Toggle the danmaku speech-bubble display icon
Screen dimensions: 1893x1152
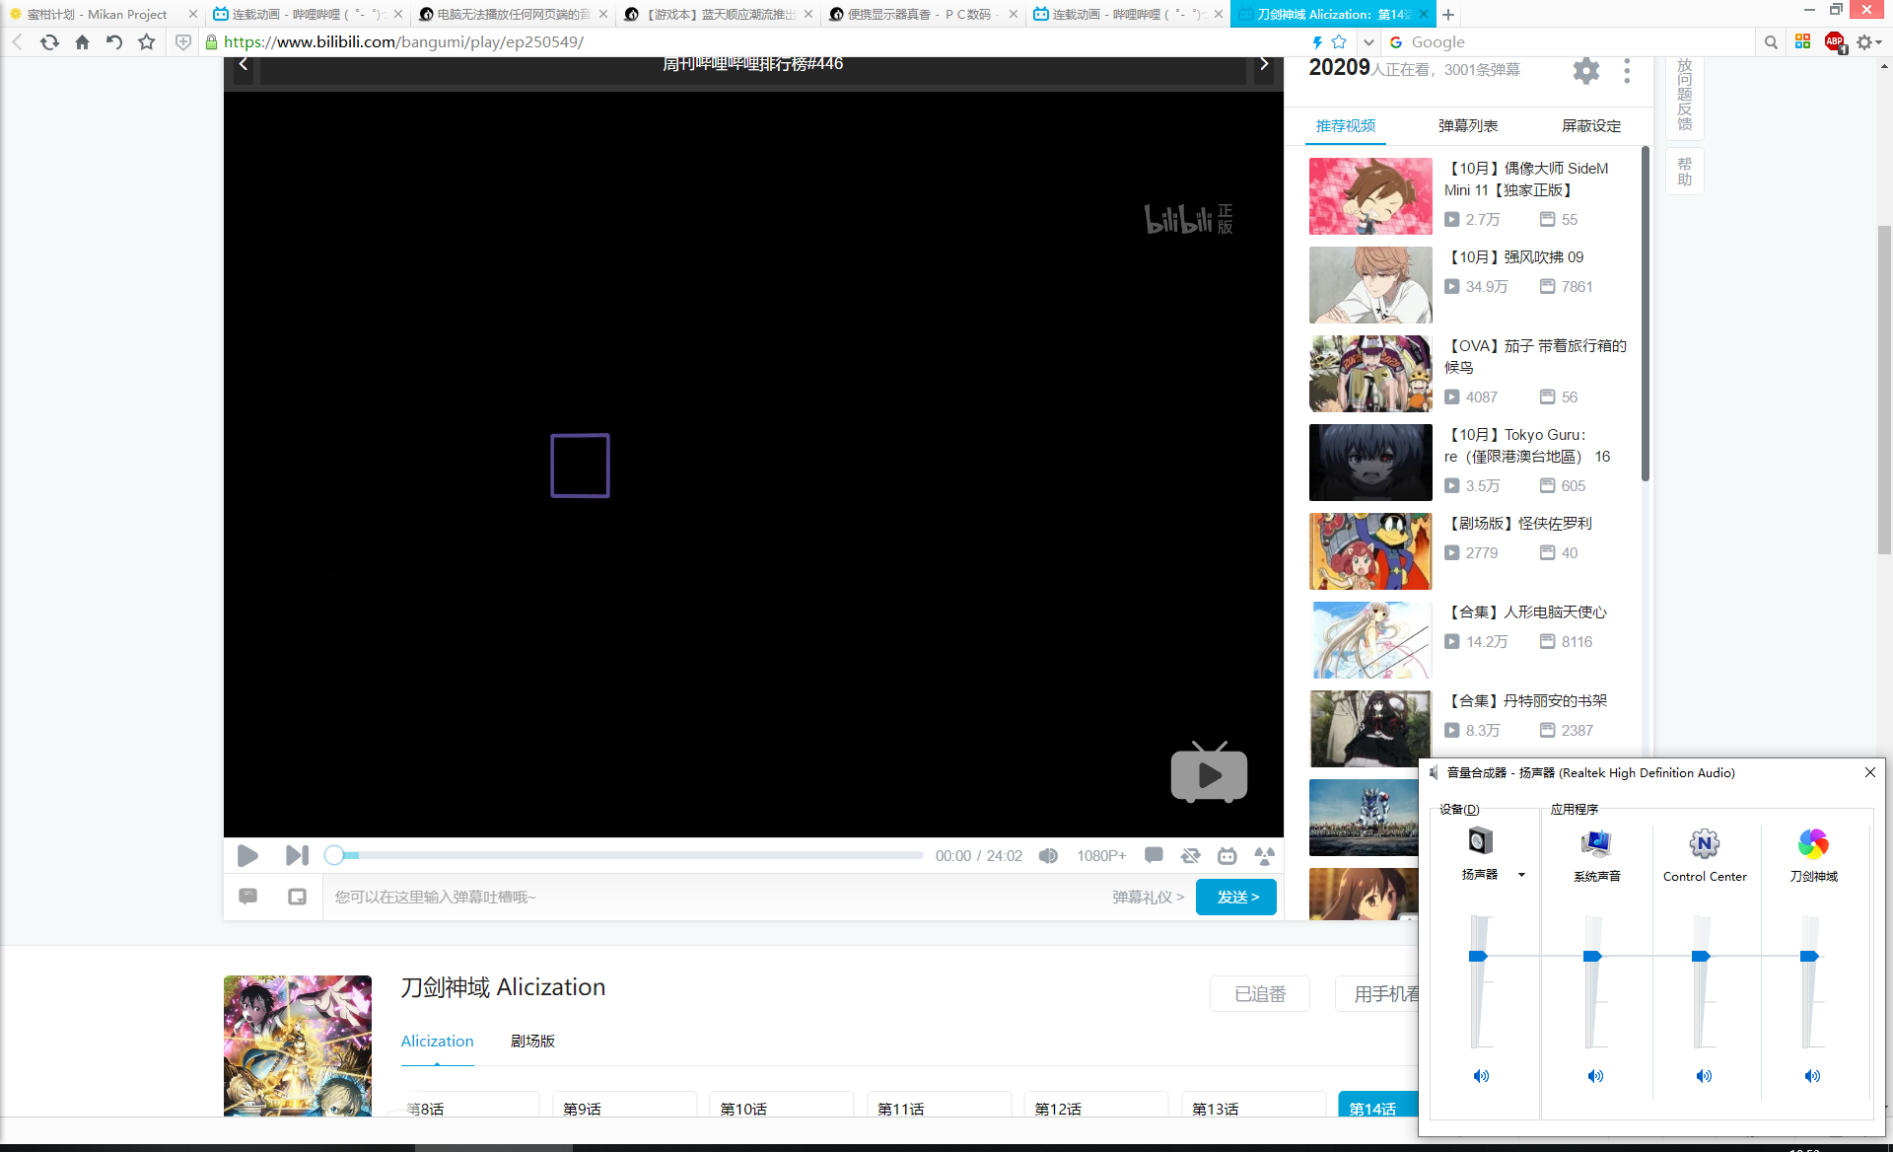coord(1154,855)
